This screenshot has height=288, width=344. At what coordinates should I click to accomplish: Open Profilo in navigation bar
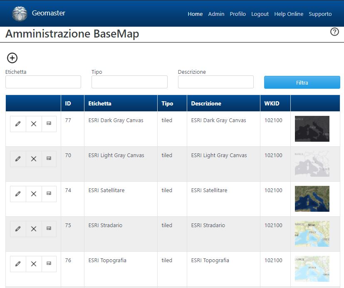[238, 14]
